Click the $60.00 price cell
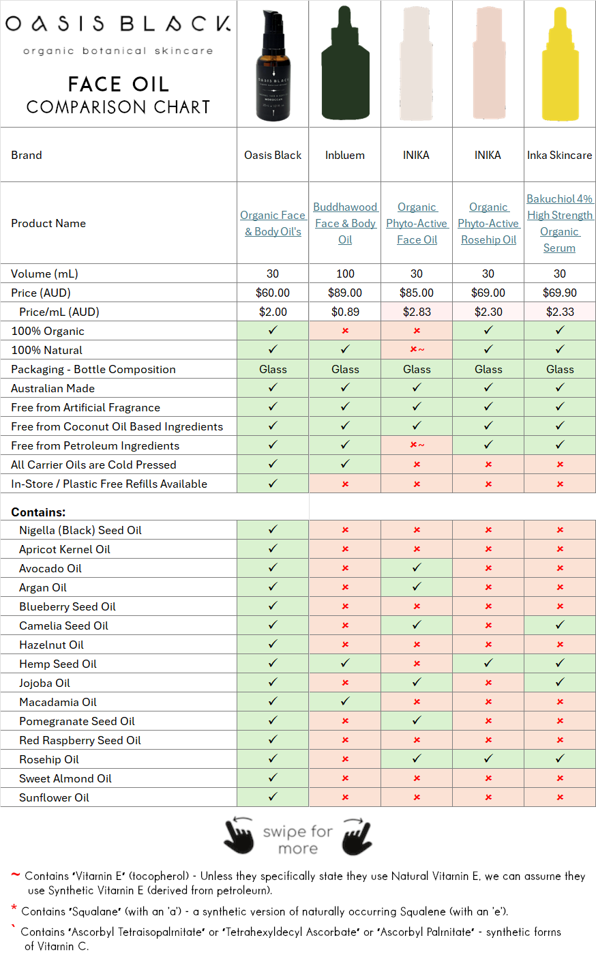Viewport: 596px width, 955px height. (273, 293)
